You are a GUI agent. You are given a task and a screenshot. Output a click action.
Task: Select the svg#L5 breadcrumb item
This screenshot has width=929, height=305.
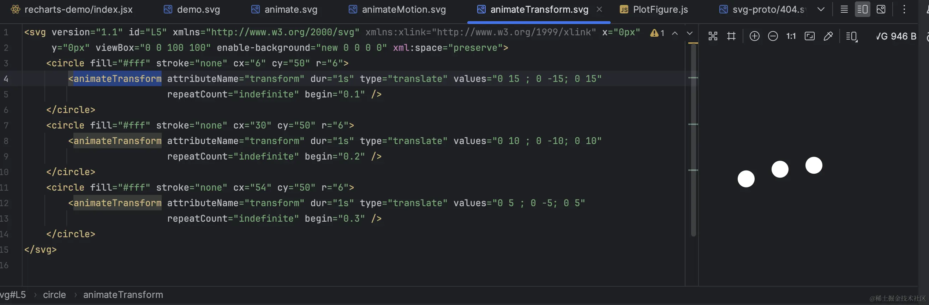[x=13, y=294]
